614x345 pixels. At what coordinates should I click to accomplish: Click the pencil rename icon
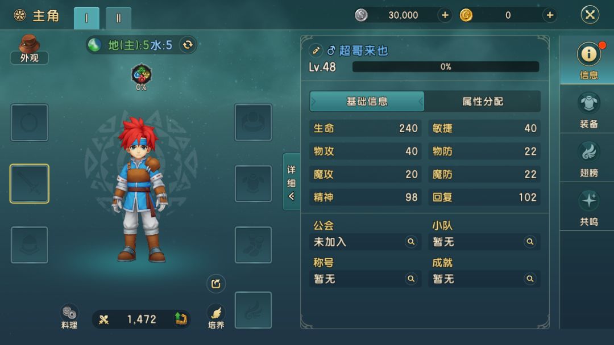(x=316, y=51)
